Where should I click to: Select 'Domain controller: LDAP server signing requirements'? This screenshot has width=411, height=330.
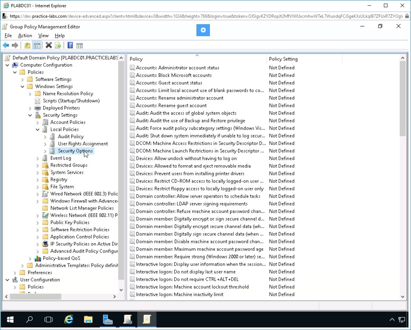click(192, 204)
